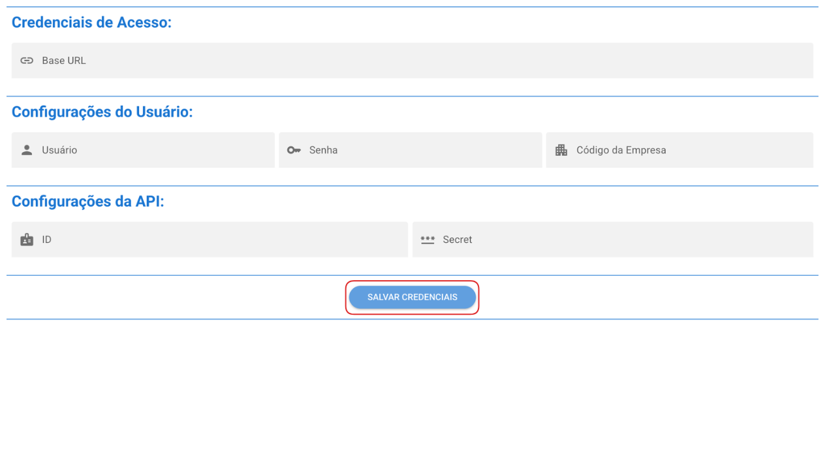Select the Usuário text field
Viewport: 825px width, 465px height.
[x=157, y=150]
